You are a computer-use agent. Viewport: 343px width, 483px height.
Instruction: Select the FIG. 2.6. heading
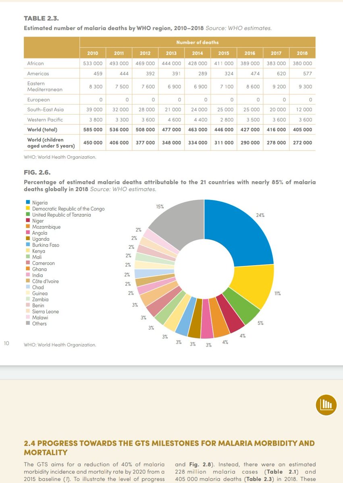[x=37, y=173]
